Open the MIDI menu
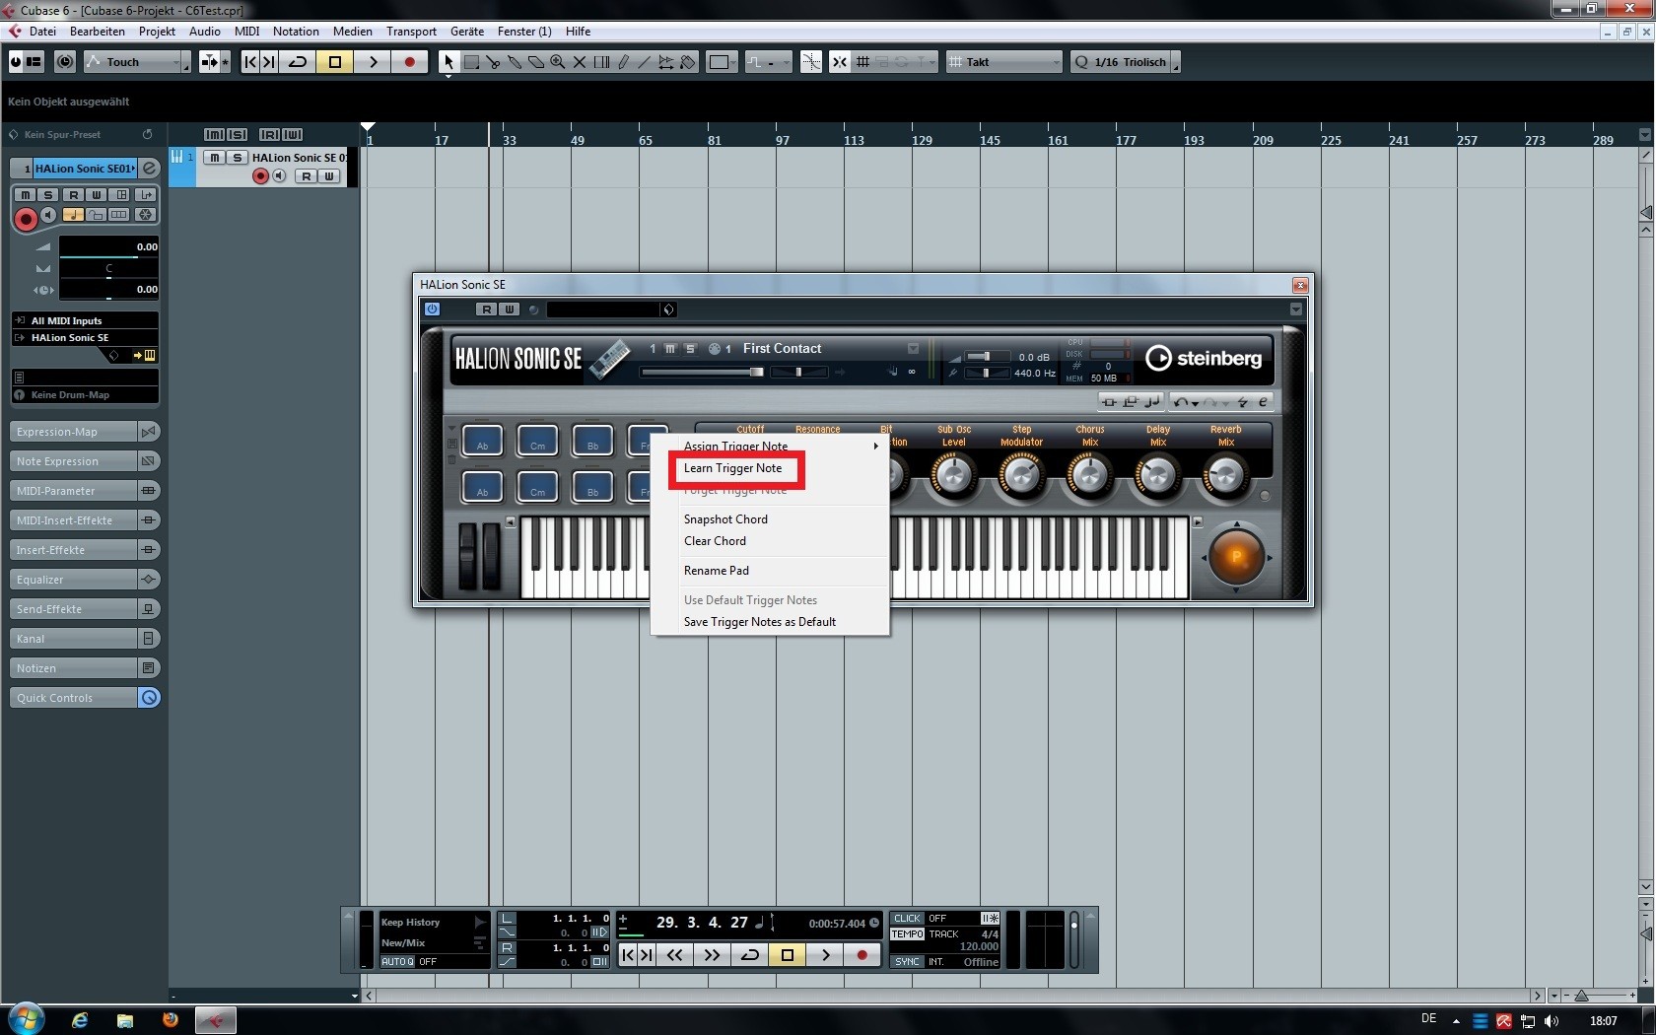 pyautogui.click(x=246, y=32)
